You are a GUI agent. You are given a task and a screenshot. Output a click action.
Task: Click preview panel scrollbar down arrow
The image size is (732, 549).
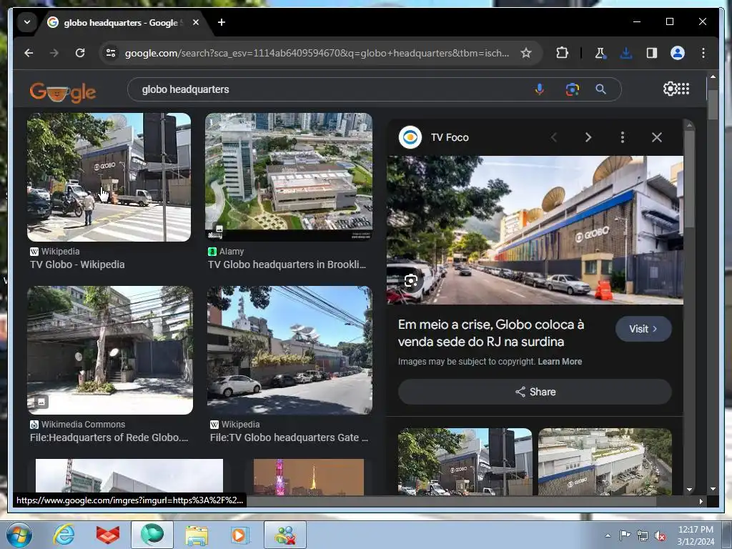690,490
